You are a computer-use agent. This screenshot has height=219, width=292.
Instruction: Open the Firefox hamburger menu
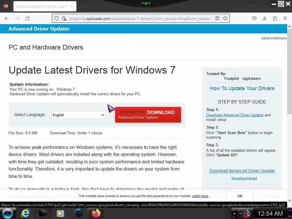click(285, 18)
